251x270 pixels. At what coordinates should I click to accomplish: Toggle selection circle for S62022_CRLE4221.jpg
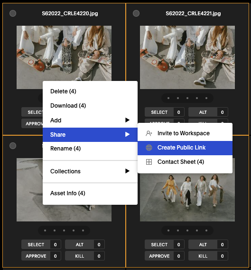(x=136, y=13)
